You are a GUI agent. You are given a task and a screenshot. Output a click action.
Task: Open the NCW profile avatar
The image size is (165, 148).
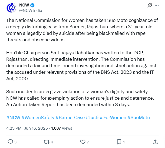tap(11, 8)
